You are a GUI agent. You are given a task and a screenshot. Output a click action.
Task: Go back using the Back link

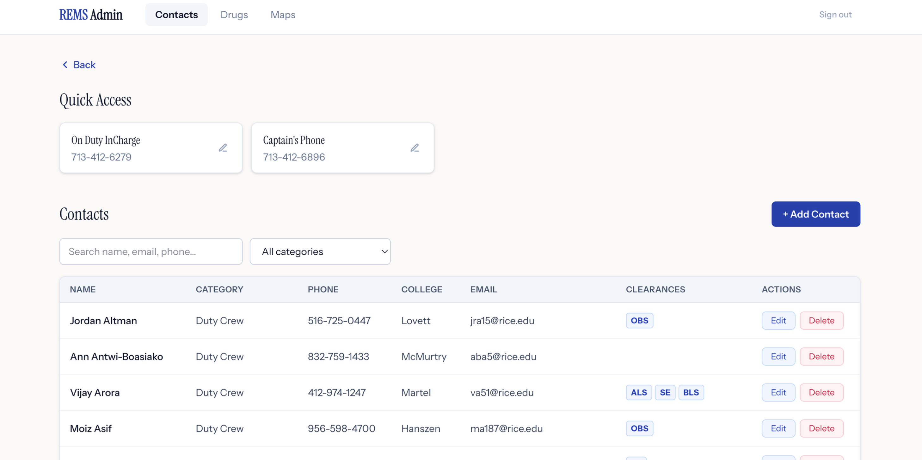pos(79,65)
